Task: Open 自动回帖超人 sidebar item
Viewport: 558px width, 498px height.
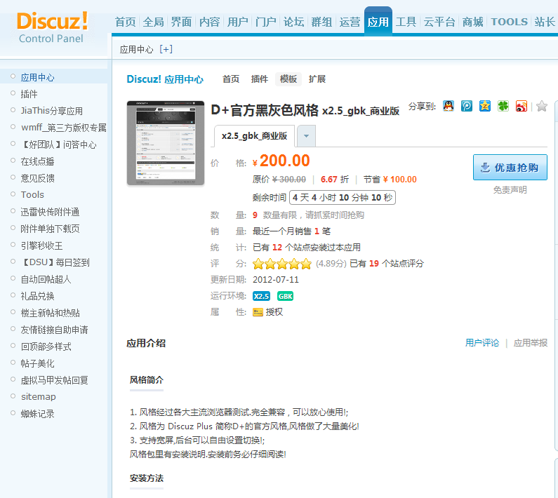Action: [x=46, y=279]
